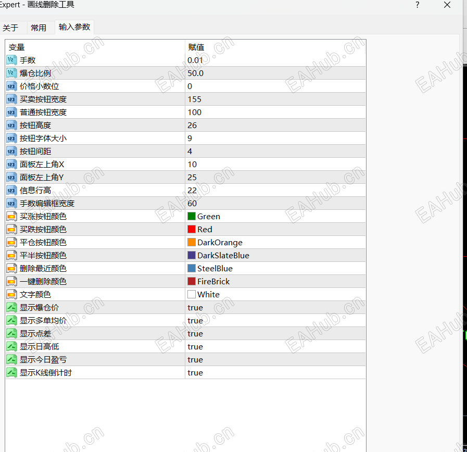This screenshot has height=452, width=467.
Task: Select the 面板左上角X variable name
Action: (x=42, y=165)
